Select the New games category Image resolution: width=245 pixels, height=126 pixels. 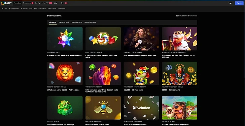pos(31,9)
